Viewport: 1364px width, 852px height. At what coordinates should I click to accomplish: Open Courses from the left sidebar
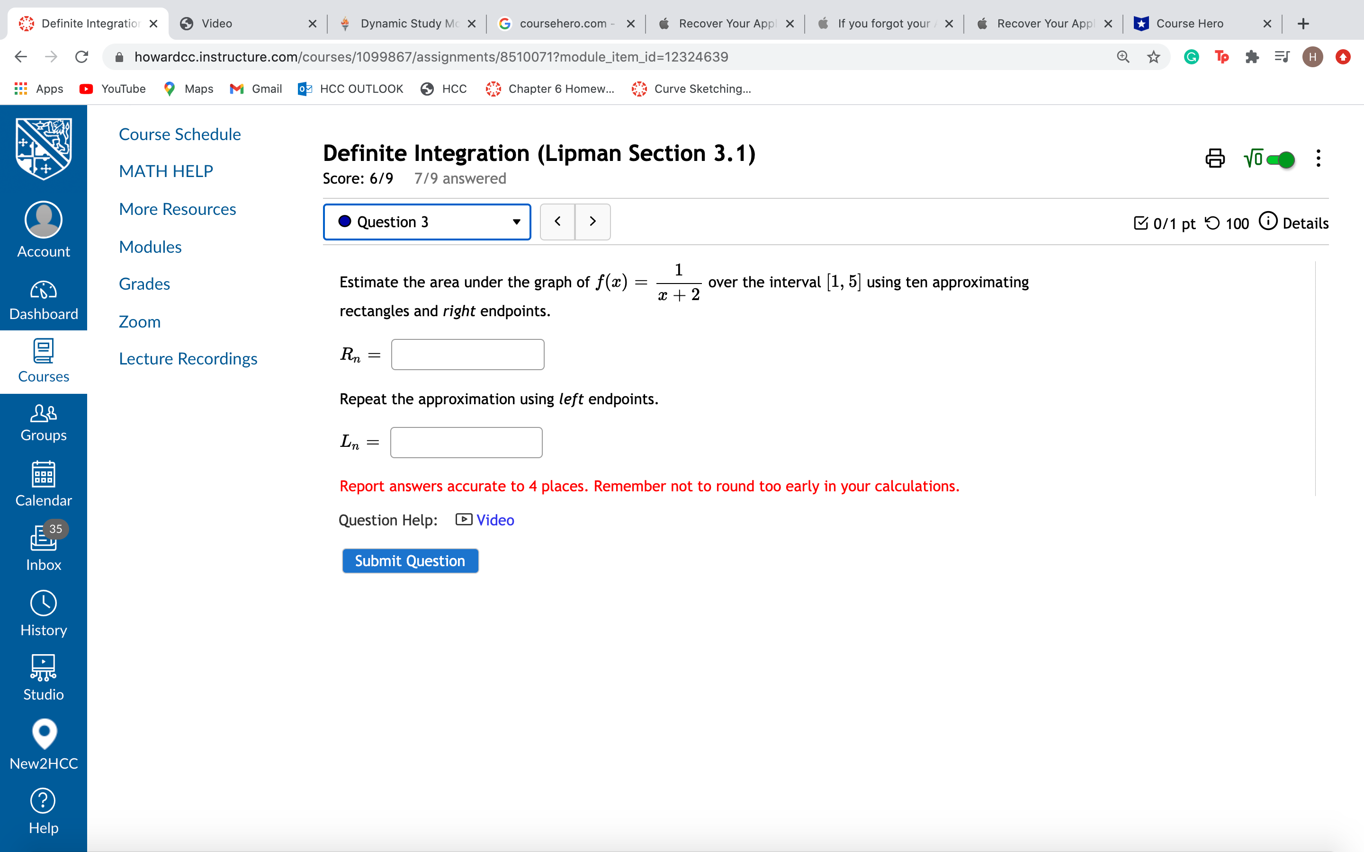(x=44, y=361)
